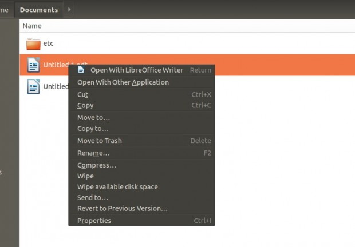
Task: Open Properties from the context menu
Action: point(94,221)
